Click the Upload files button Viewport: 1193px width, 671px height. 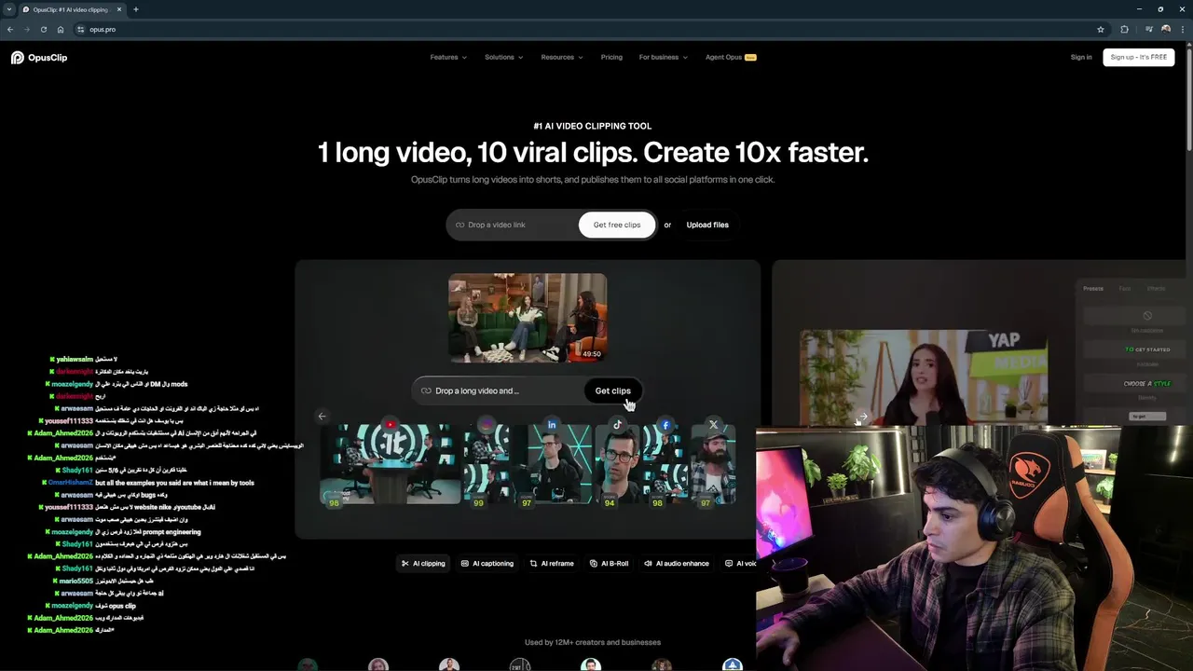pyautogui.click(x=707, y=225)
